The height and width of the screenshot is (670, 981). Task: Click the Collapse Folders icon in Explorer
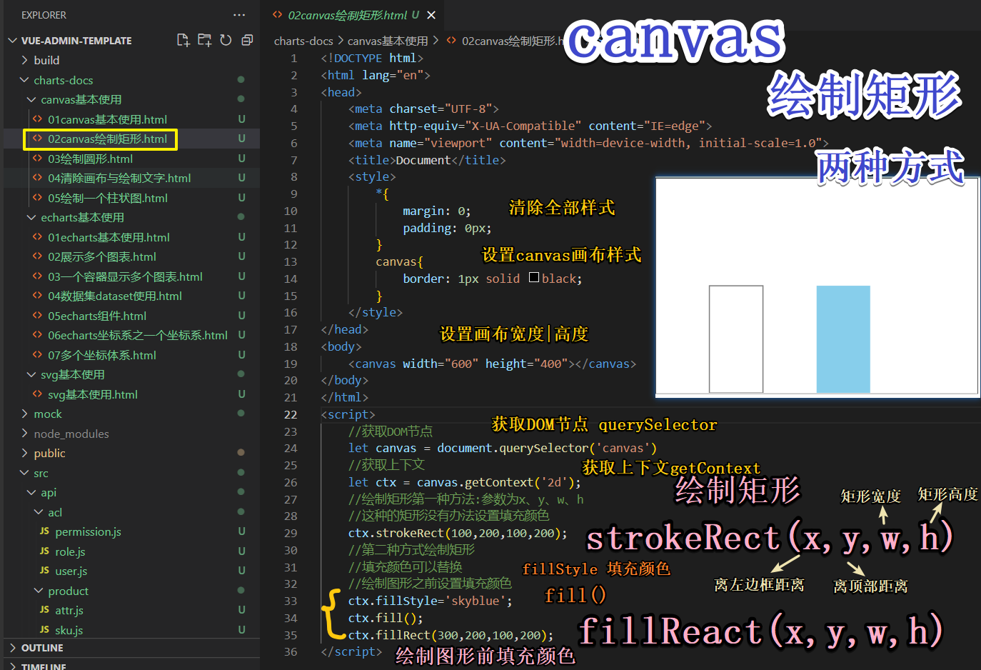tap(247, 41)
